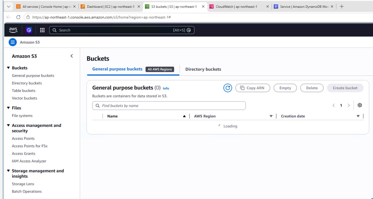Click the Delete button

[x=312, y=88]
